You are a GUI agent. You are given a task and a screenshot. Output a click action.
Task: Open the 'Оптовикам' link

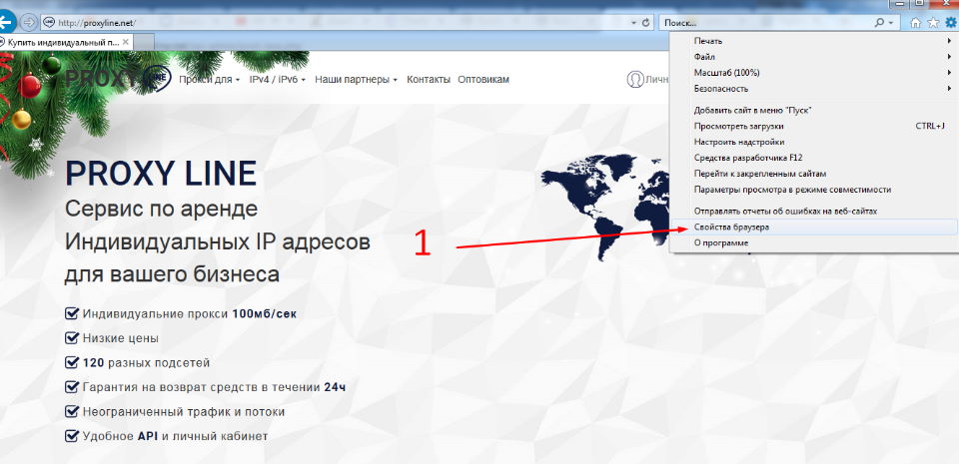483,79
